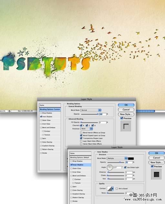Enable Pattern Overlay in the Blending Options dialog
Viewport: 165px width, 204px height.
click(41, 149)
